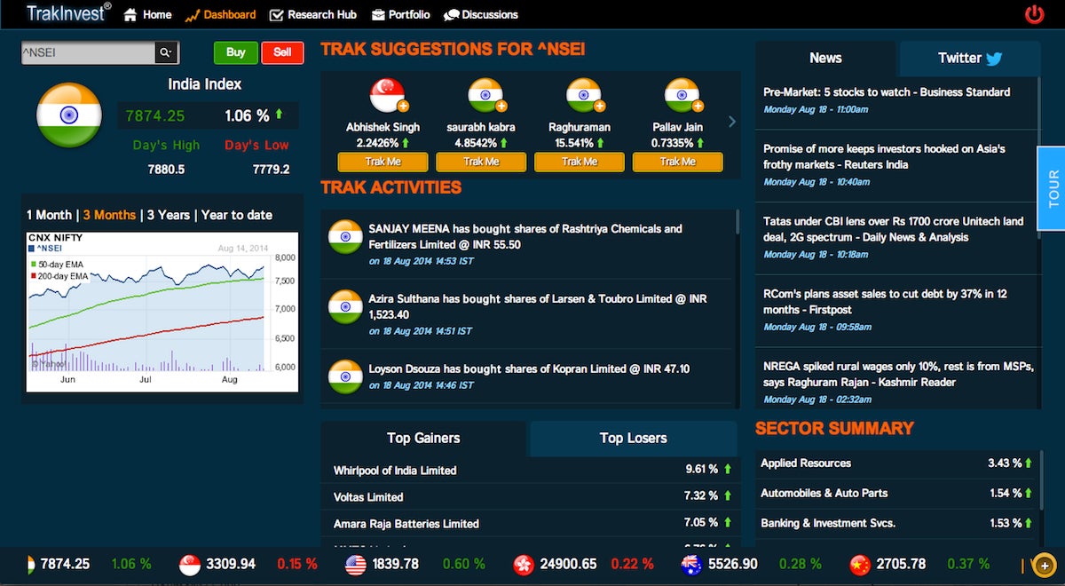Open the Discussions page
The width and height of the screenshot is (1065, 586).
pyautogui.click(x=480, y=14)
